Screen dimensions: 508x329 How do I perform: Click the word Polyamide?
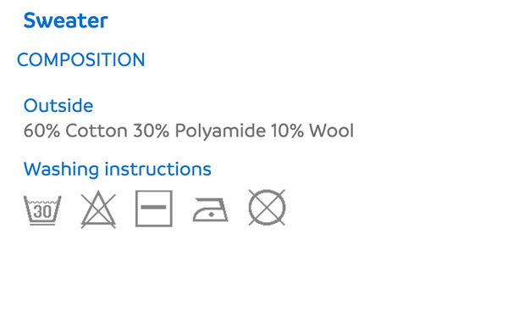tap(220, 131)
